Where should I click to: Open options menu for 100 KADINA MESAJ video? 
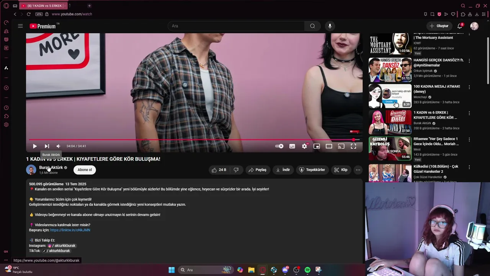click(469, 87)
